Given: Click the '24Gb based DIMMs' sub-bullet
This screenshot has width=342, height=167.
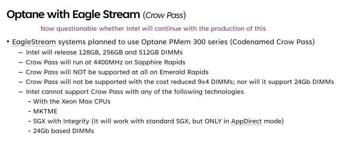Looking at the screenshot, I should point(64,131).
